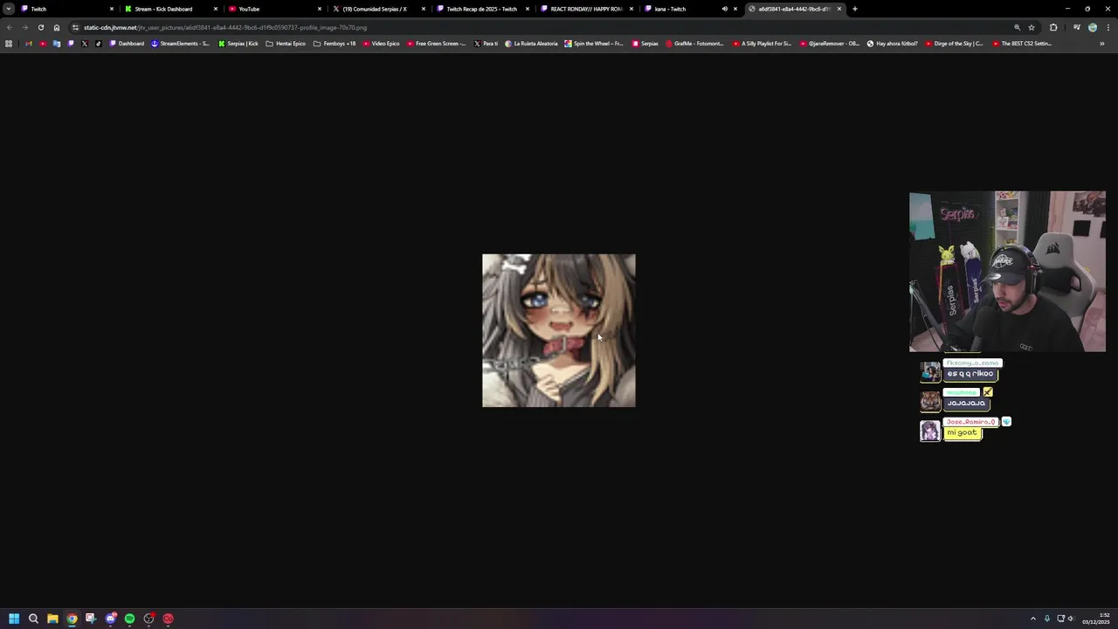Screen dimensions: 1118x629
Task: Open the Para ti bookmark
Action: (486, 44)
